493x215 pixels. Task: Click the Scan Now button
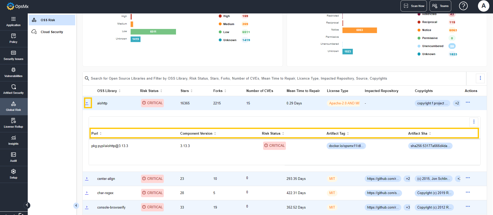tap(413, 6)
